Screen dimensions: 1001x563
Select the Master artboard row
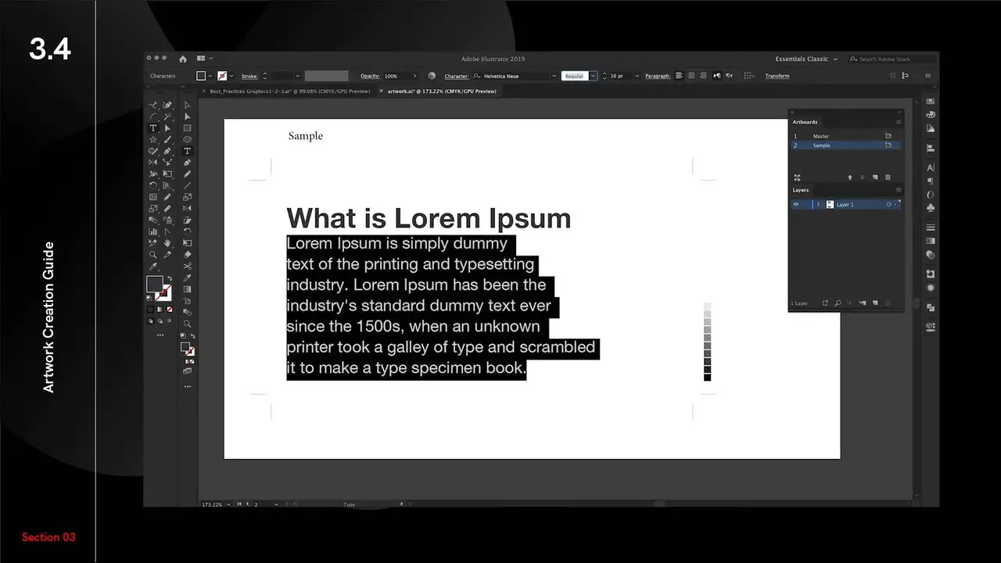coord(845,136)
